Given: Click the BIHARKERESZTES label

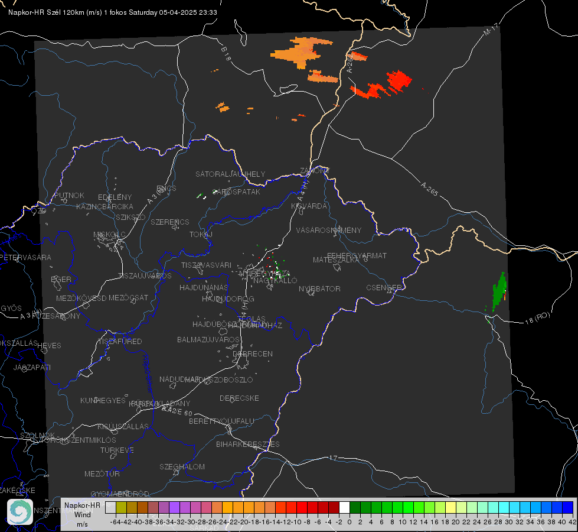Looking at the screenshot, I should (x=248, y=444).
